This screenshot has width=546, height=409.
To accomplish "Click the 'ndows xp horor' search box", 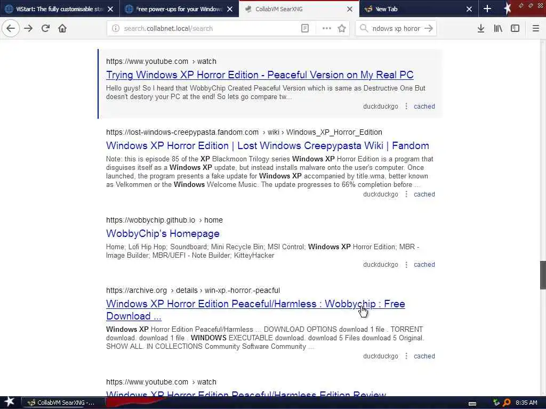I will [396, 29].
